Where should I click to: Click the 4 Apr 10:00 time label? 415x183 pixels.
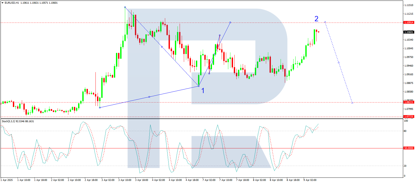175,180
